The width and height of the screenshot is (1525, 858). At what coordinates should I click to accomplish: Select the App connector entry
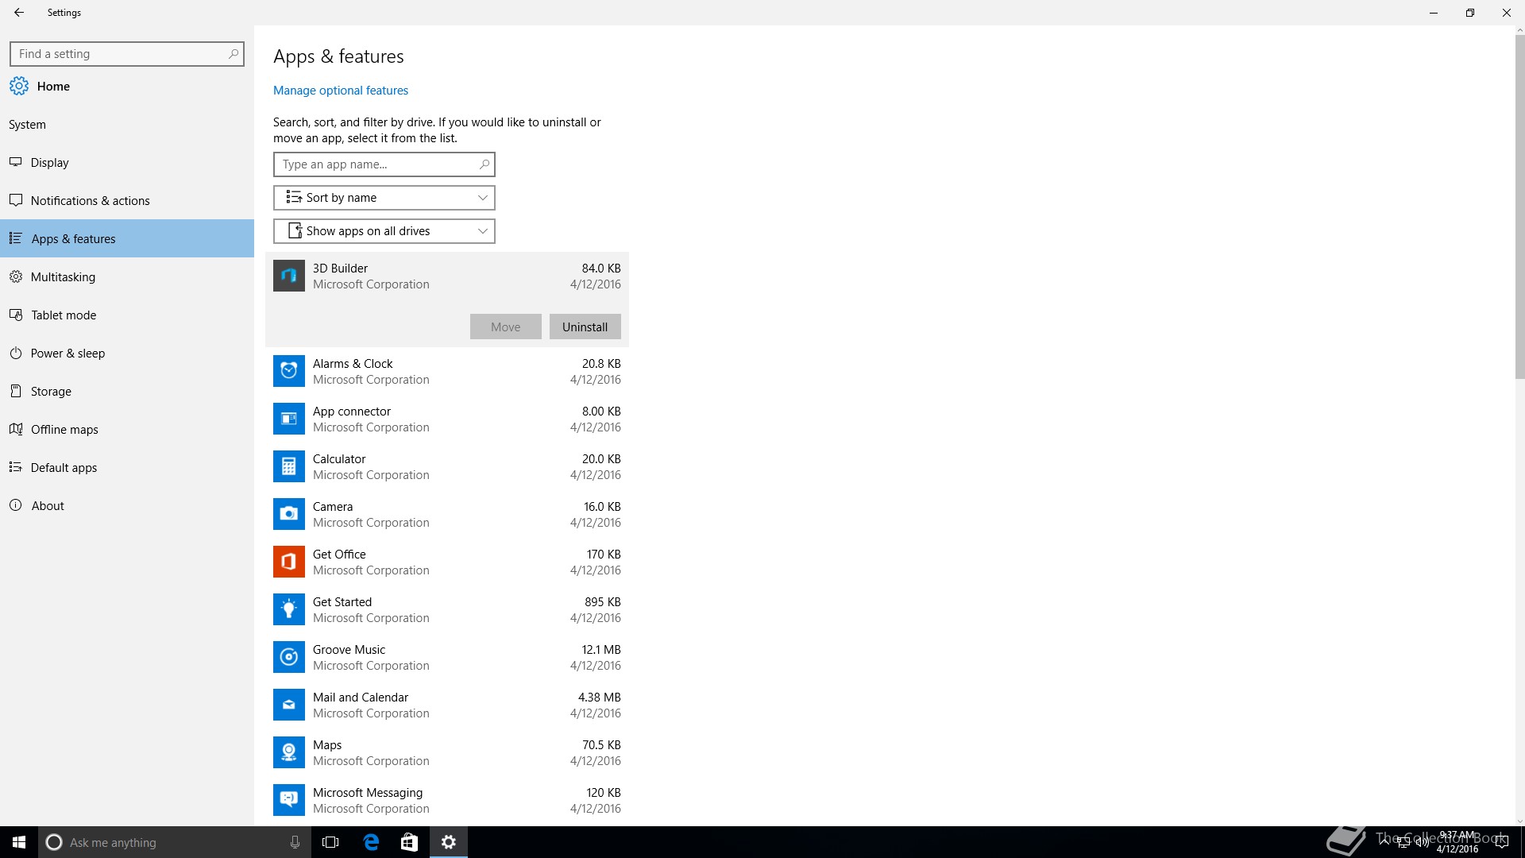tap(447, 419)
